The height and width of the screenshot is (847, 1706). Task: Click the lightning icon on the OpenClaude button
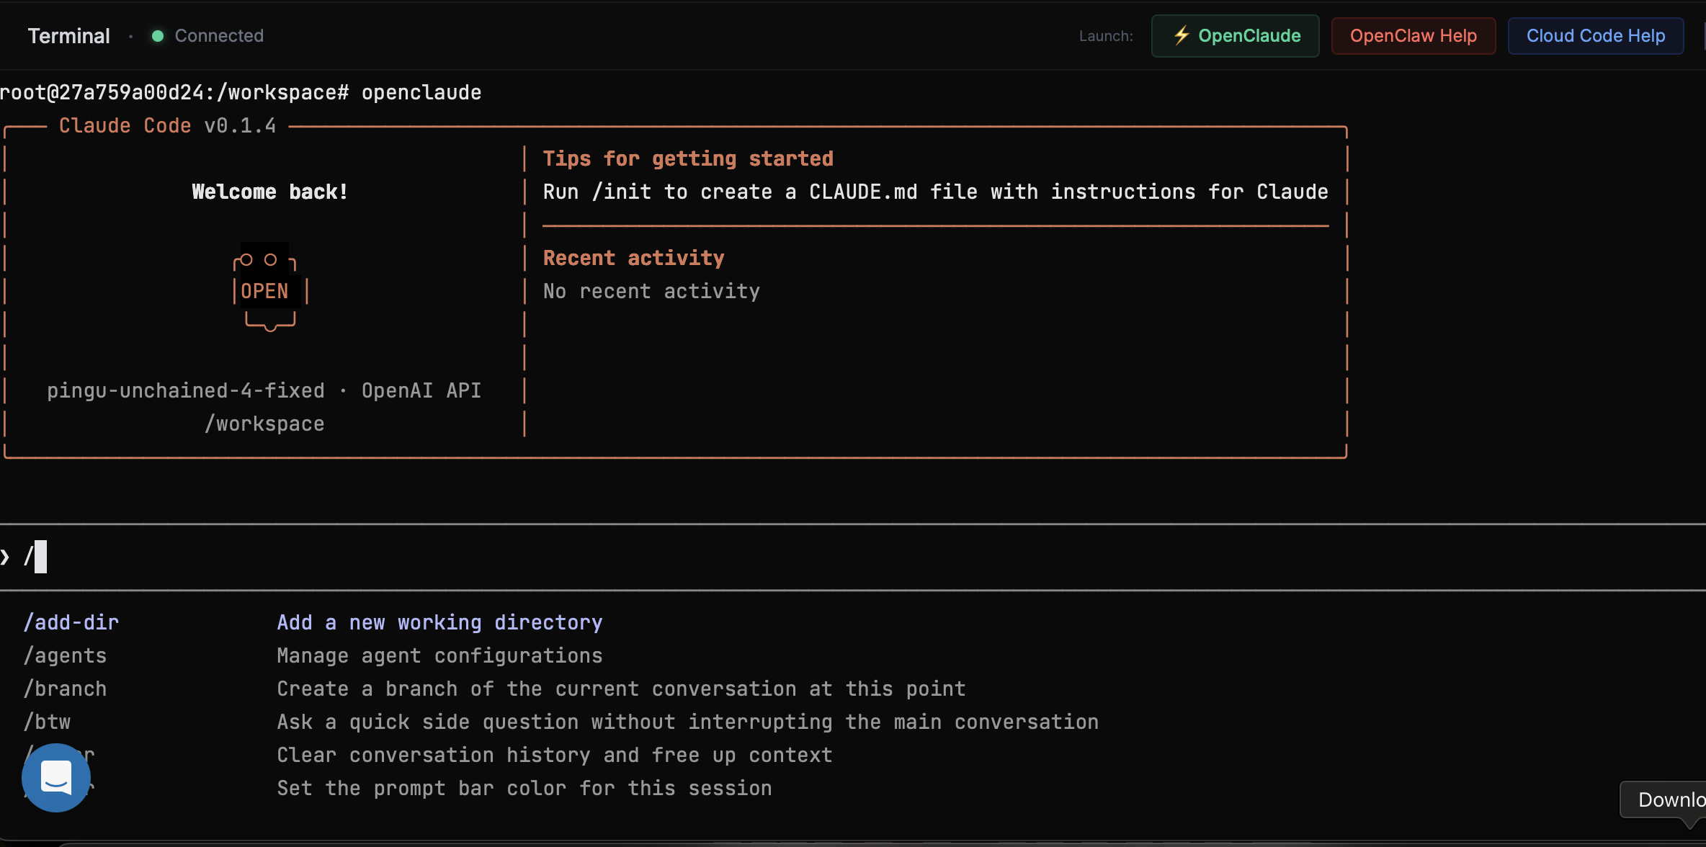[1182, 35]
